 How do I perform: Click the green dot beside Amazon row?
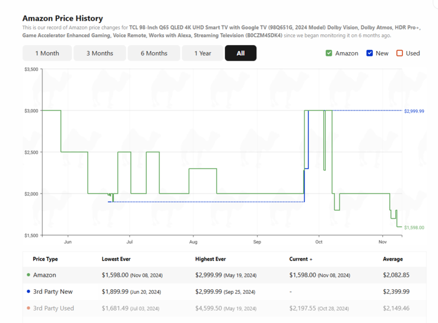click(28, 275)
